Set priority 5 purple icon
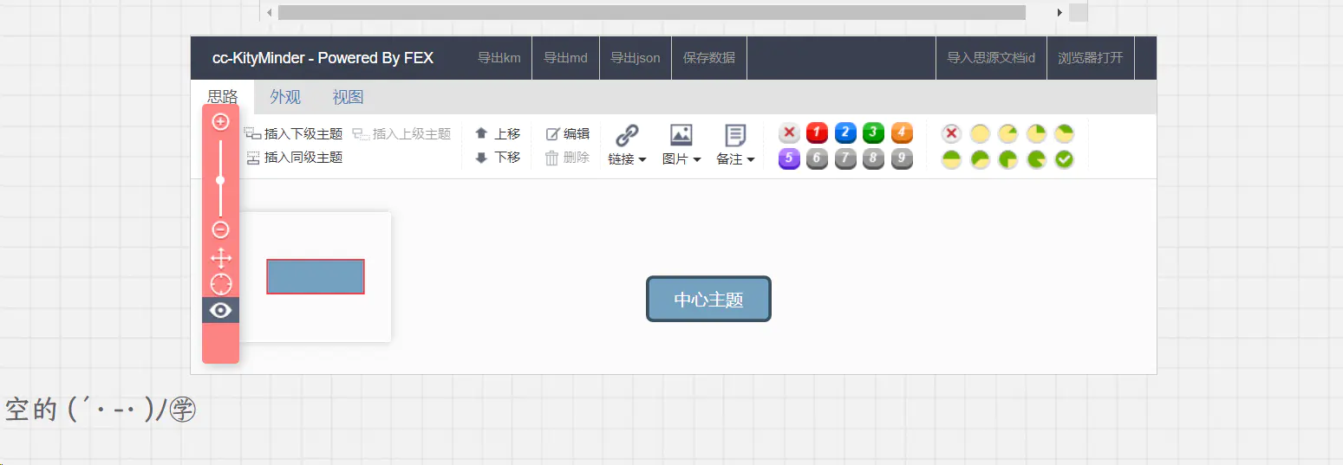The height and width of the screenshot is (465, 1343). click(x=789, y=159)
